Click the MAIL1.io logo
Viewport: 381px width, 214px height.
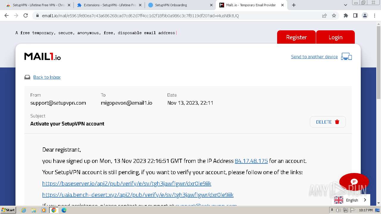click(x=43, y=56)
